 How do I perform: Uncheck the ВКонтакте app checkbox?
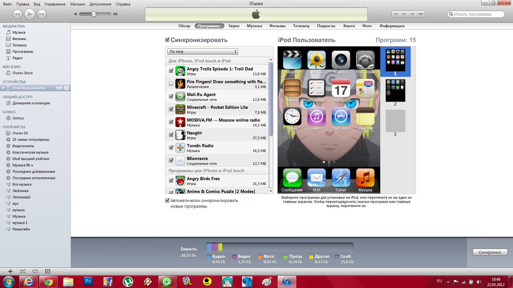pyautogui.click(x=171, y=160)
